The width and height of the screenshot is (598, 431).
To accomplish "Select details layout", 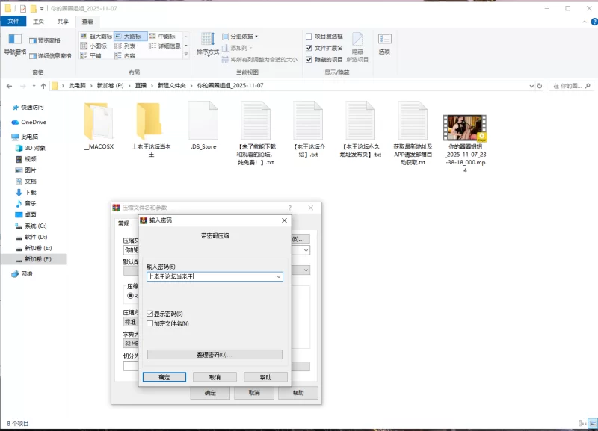I will pyautogui.click(x=164, y=46).
